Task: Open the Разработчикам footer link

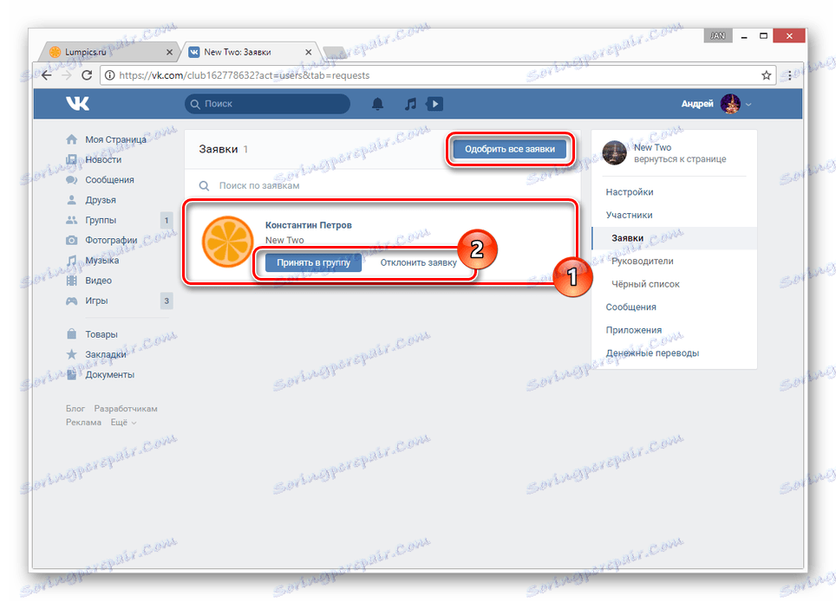Action: click(x=126, y=409)
